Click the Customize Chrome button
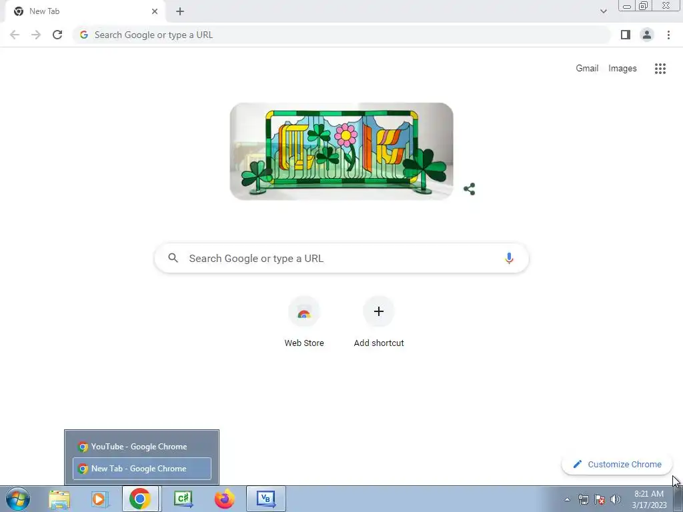The width and height of the screenshot is (683, 512). pyautogui.click(x=617, y=464)
